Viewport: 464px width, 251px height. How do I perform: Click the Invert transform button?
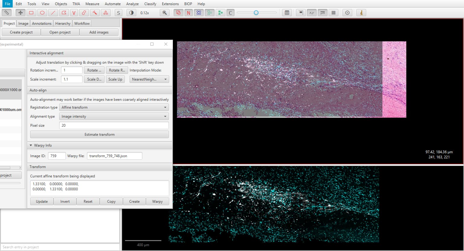pos(65,202)
